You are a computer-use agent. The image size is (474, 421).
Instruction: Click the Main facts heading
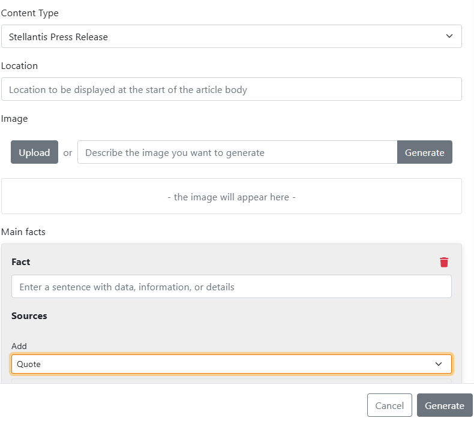click(x=23, y=231)
